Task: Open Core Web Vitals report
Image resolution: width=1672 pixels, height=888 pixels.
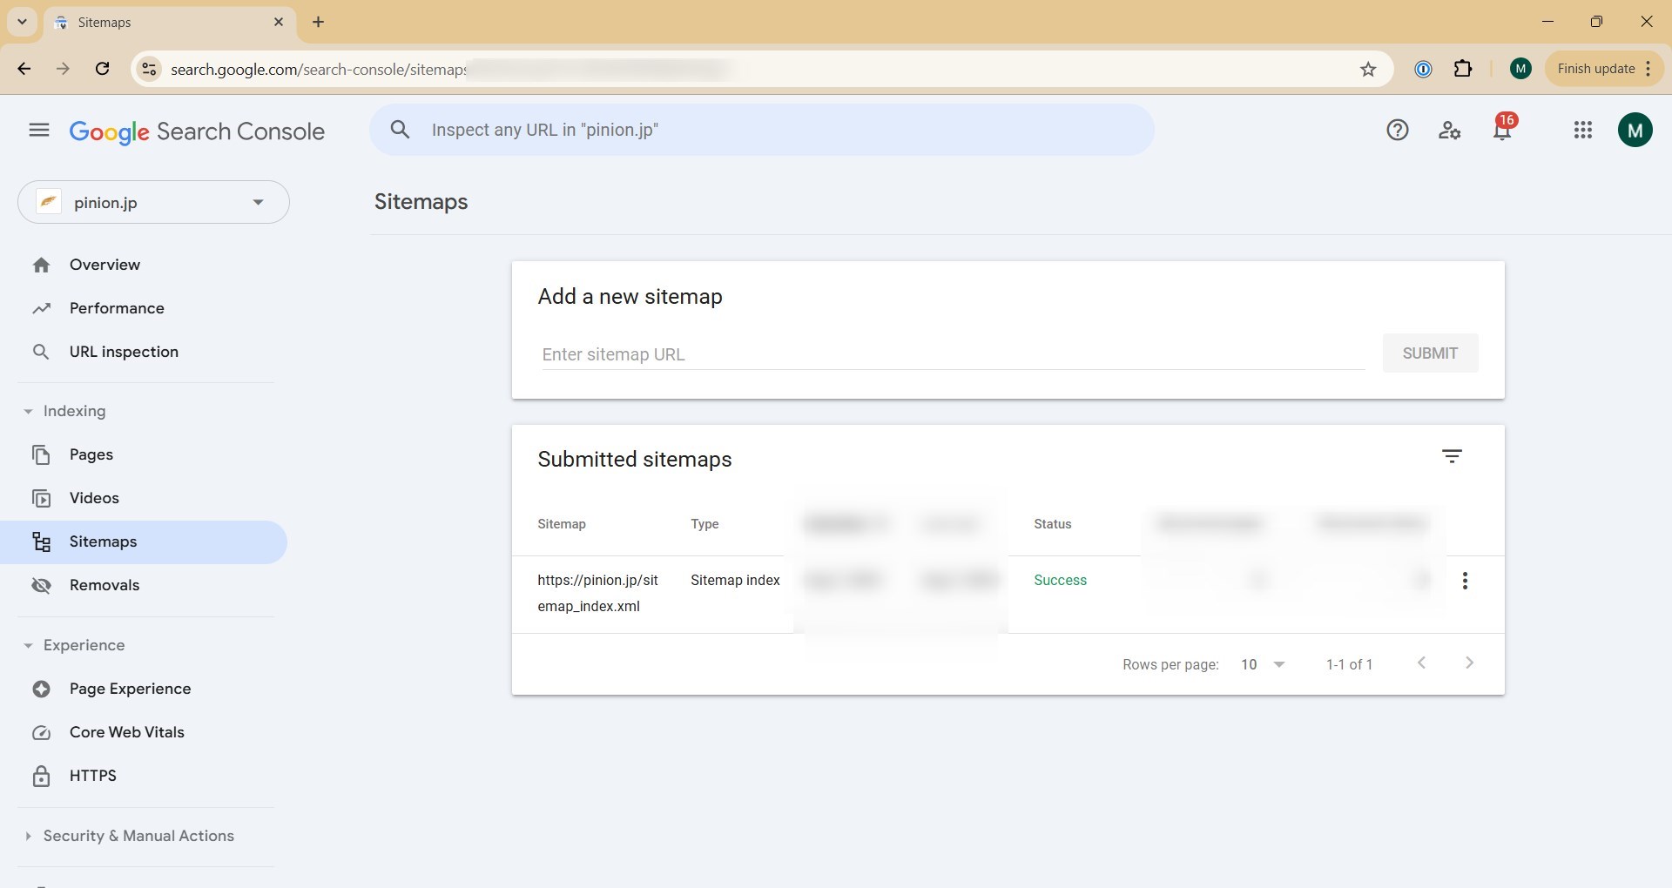Action: click(126, 732)
